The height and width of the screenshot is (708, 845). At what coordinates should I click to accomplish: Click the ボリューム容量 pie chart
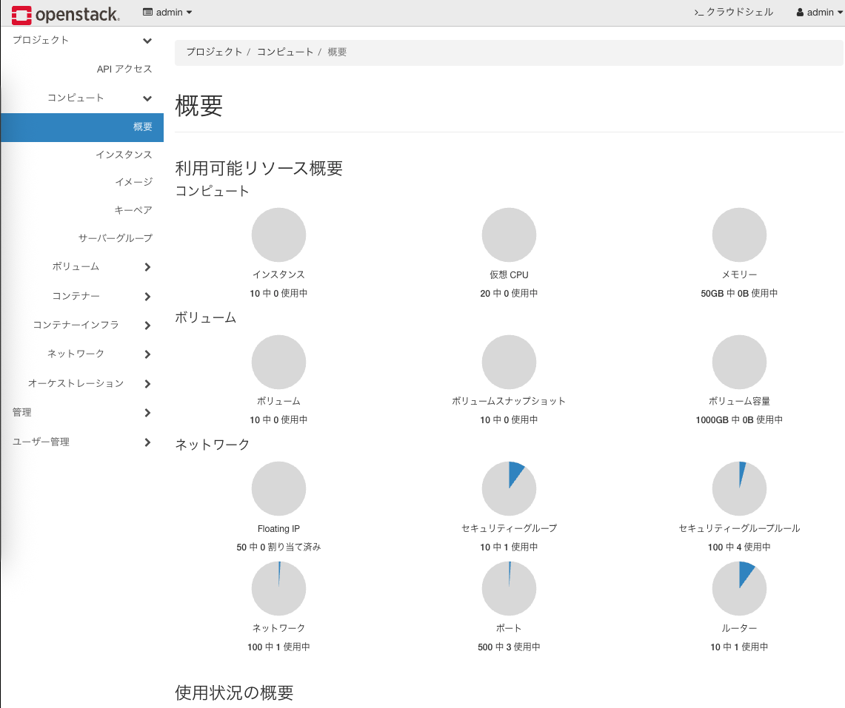pos(739,362)
